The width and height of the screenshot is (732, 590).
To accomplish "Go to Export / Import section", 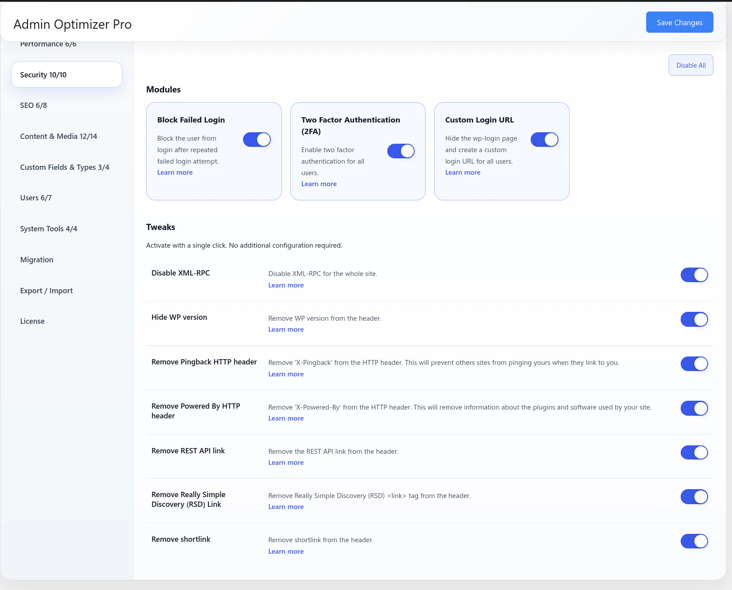I will click(x=46, y=291).
